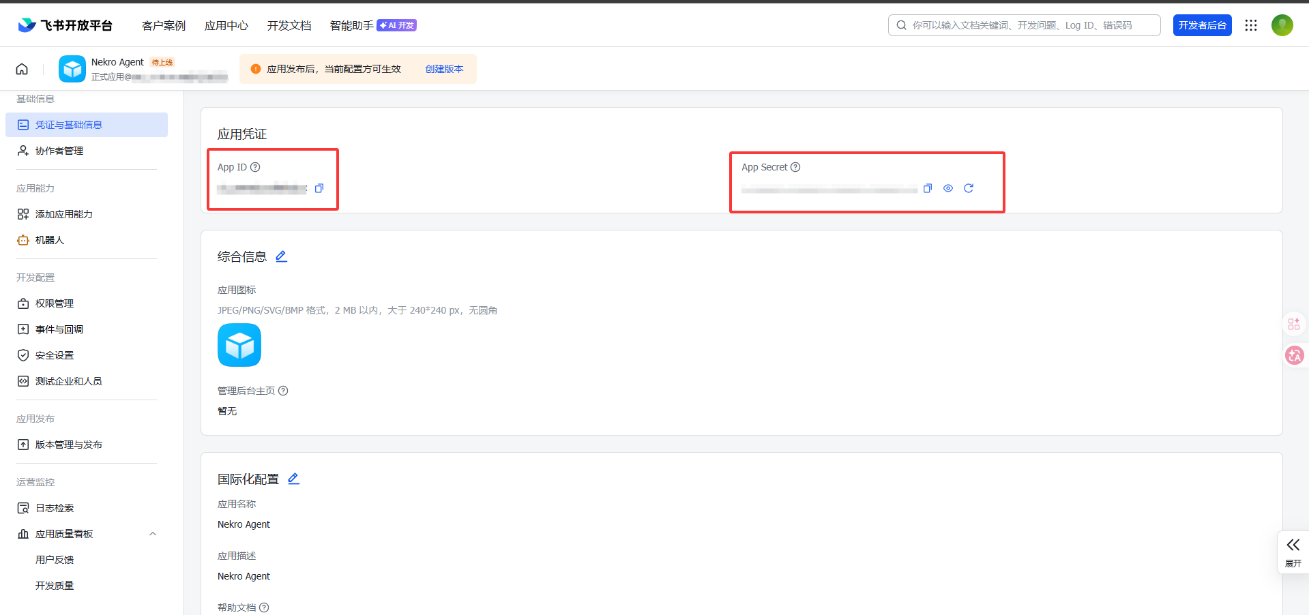Click the user avatar in header
1309x615 pixels.
(1282, 25)
